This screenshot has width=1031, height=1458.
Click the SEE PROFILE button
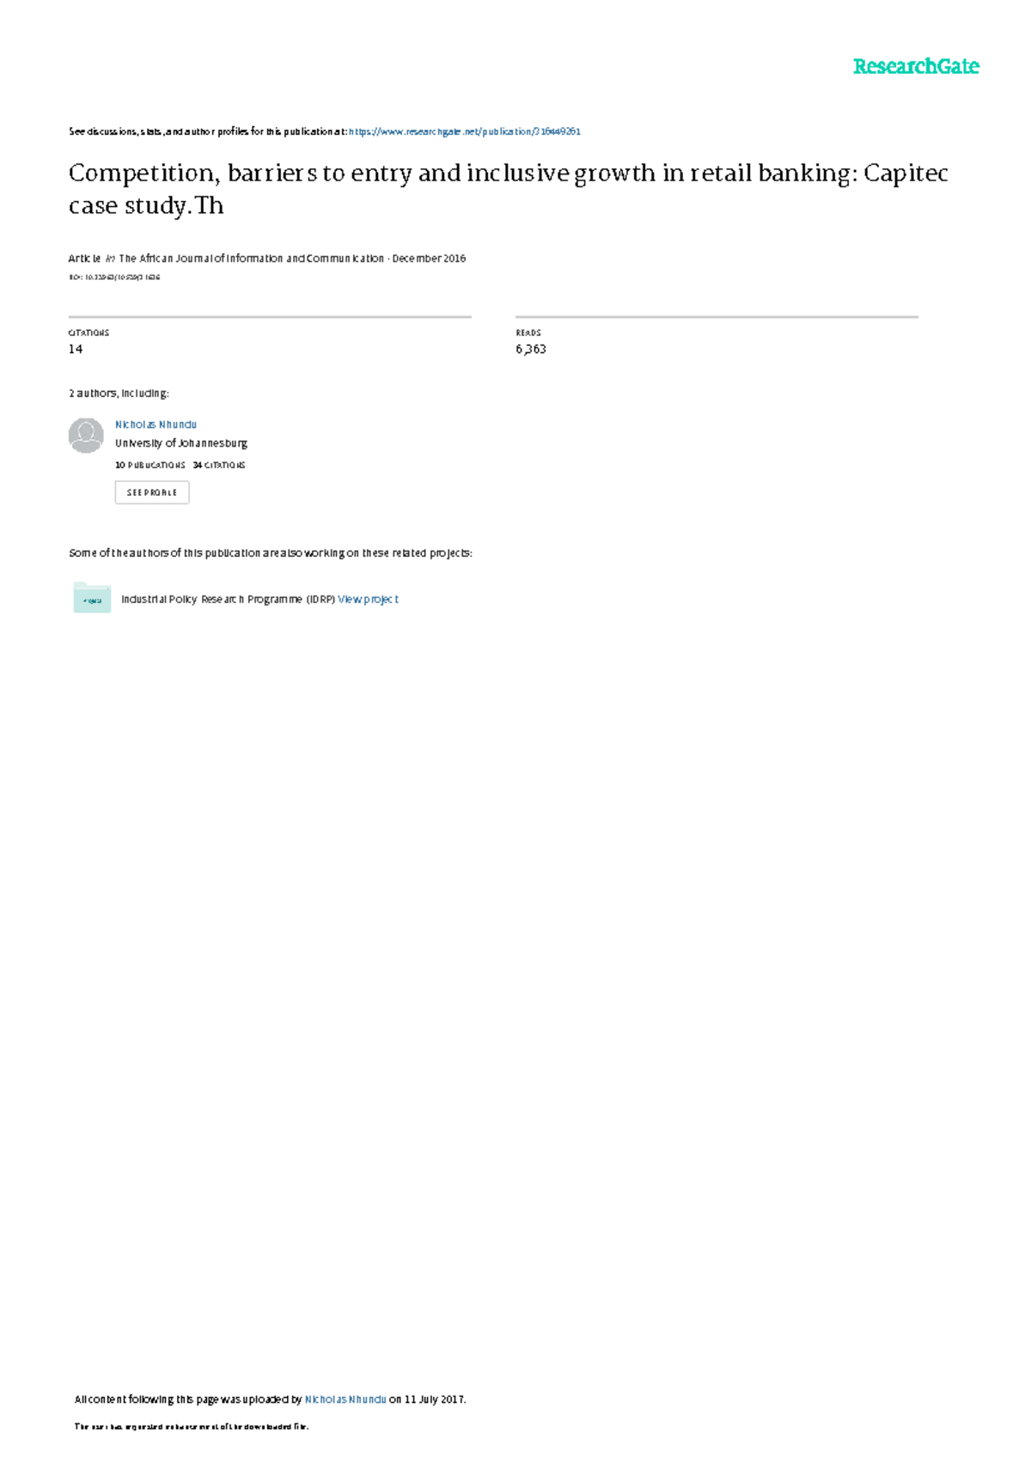pyautogui.click(x=152, y=492)
